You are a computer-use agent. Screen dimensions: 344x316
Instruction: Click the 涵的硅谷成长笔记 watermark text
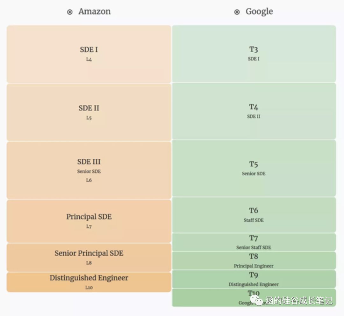[x=299, y=300]
